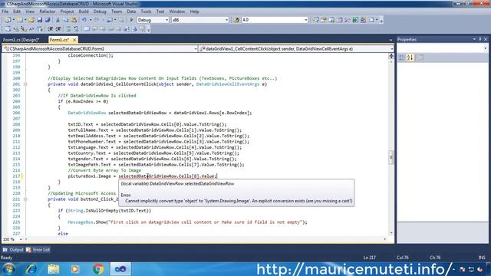
Task: Switch to the Form1.cs [Design]* tab
Action: (21, 40)
